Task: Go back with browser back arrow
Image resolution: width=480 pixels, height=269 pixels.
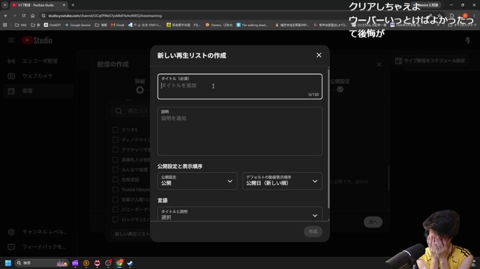Action: pos(6,16)
